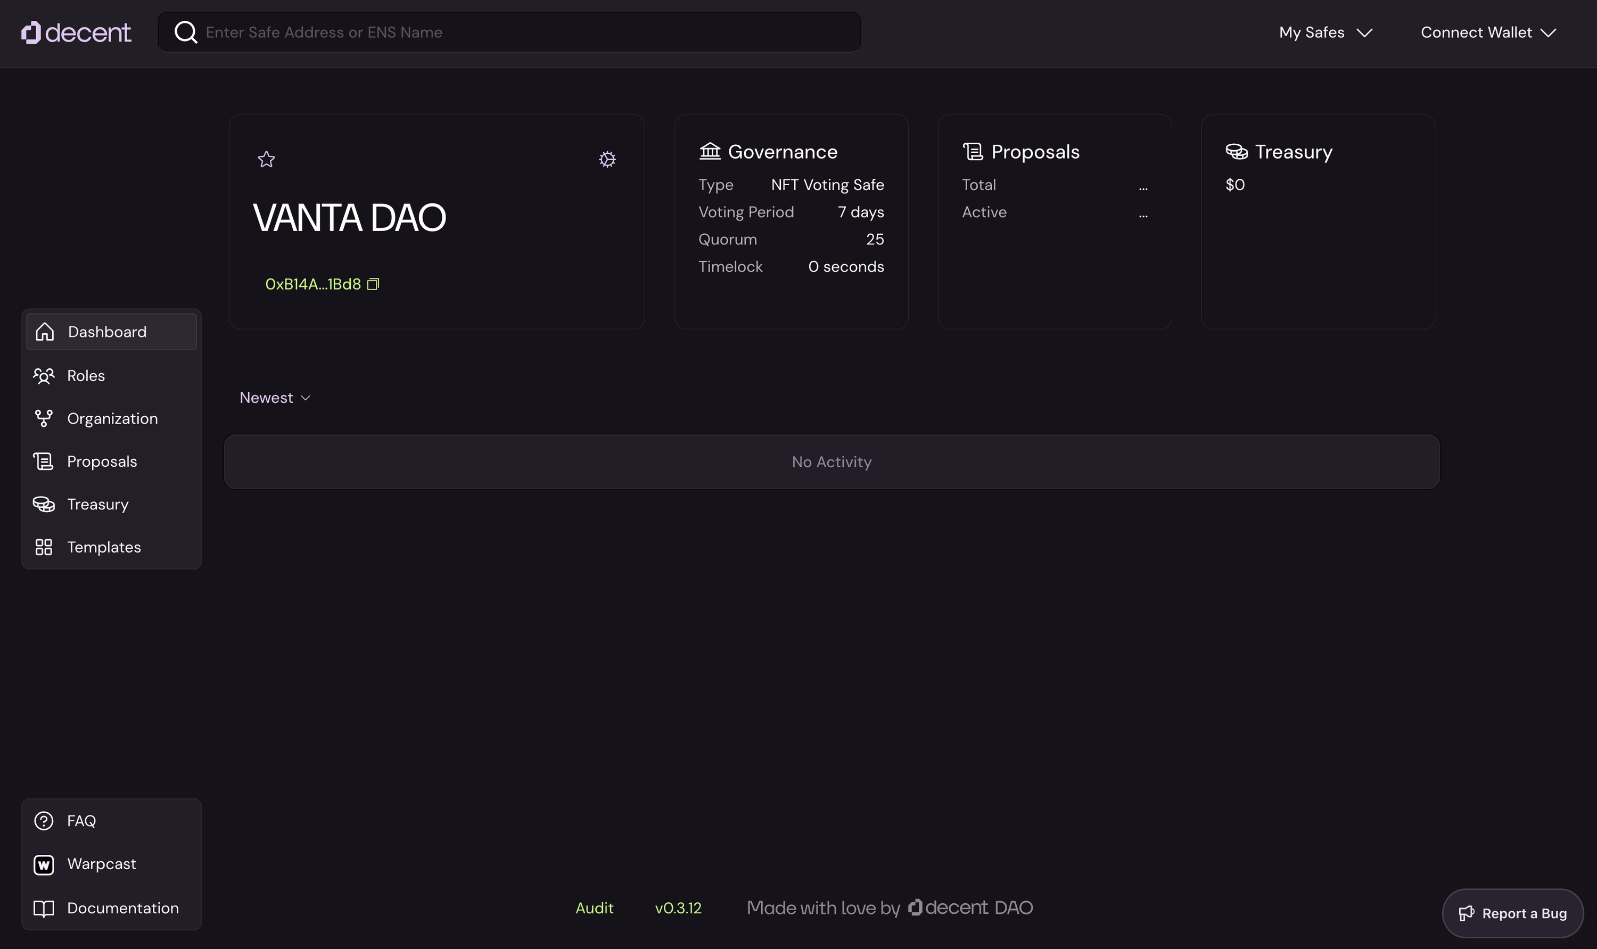Image resolution: width=1597 pixels, height=949 pixels.
Task: Click the FAQ question mark icon
Action: (x=44, y=821)
